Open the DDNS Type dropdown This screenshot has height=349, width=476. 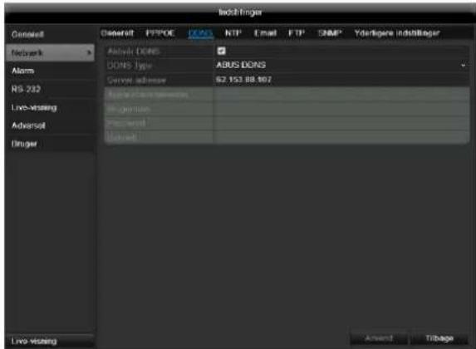[x=341, y=65]
